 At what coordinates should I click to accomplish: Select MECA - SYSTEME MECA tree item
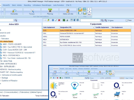11,55
